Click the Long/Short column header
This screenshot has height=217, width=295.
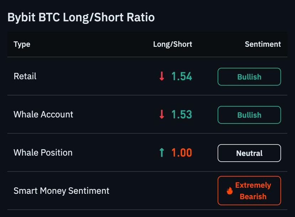pos(173,44)
